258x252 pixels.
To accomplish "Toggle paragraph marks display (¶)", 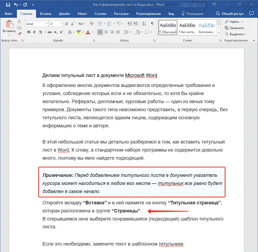I will (152, 23).
